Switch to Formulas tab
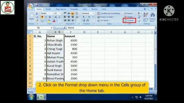 pyautogui.click(x=74, y=9)
